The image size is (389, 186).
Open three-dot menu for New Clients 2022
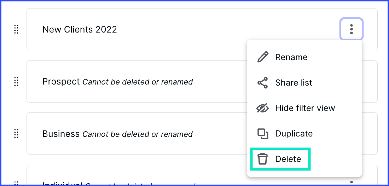click(x=351, y=29)
